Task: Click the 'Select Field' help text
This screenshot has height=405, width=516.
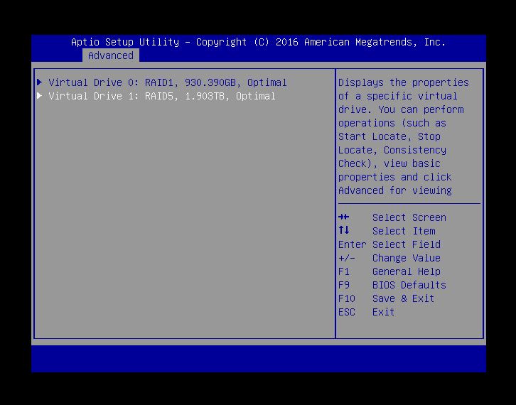Action: click(407, 244)
